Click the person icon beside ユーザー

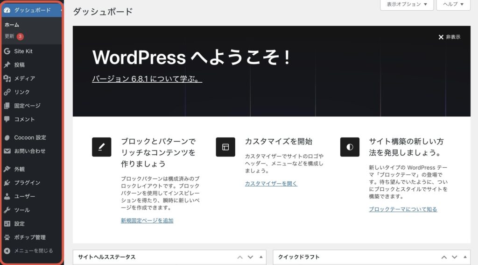coord(7,196)
